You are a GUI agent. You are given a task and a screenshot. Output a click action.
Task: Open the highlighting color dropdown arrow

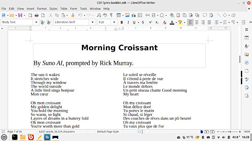(x=184, y=23)
